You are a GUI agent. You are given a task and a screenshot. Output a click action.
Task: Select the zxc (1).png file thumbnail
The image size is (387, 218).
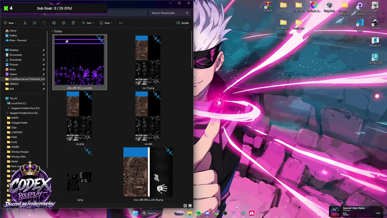click(x=148, y=60)
